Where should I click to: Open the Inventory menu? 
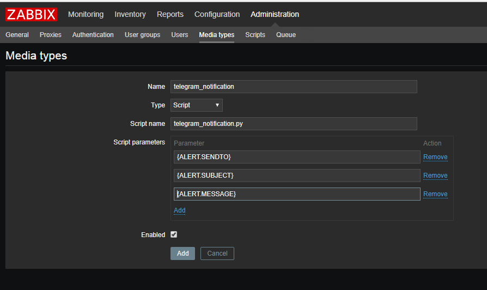click(130, 14)
